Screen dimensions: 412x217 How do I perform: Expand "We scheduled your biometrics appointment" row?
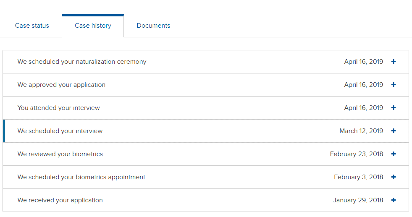pyautogui.click(x=206, y=177)
